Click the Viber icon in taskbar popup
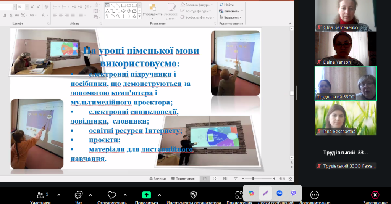This screenshot has height=204, width=391. (293, 193)
